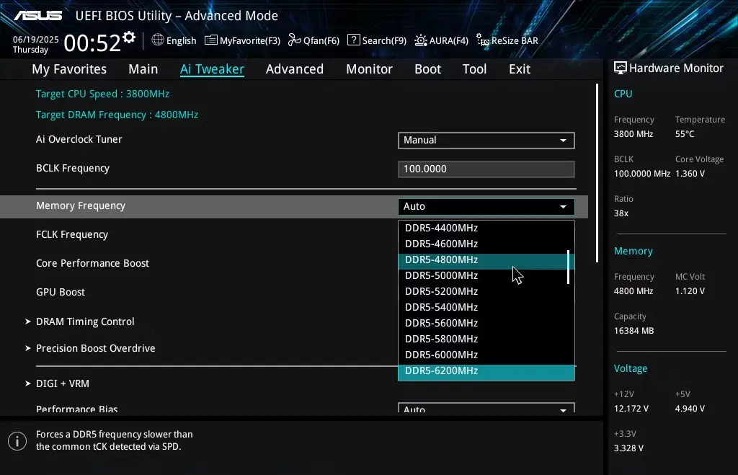Toggle ReSize BAR icon
Image resolution: width=738 pixels, height=475 pixels.
(x=483, y=40)
